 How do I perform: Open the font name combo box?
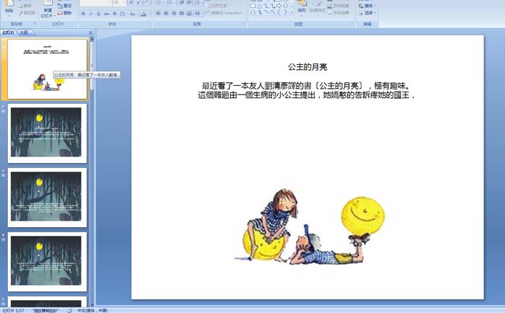pyautogui.click(x=96, y=3)
